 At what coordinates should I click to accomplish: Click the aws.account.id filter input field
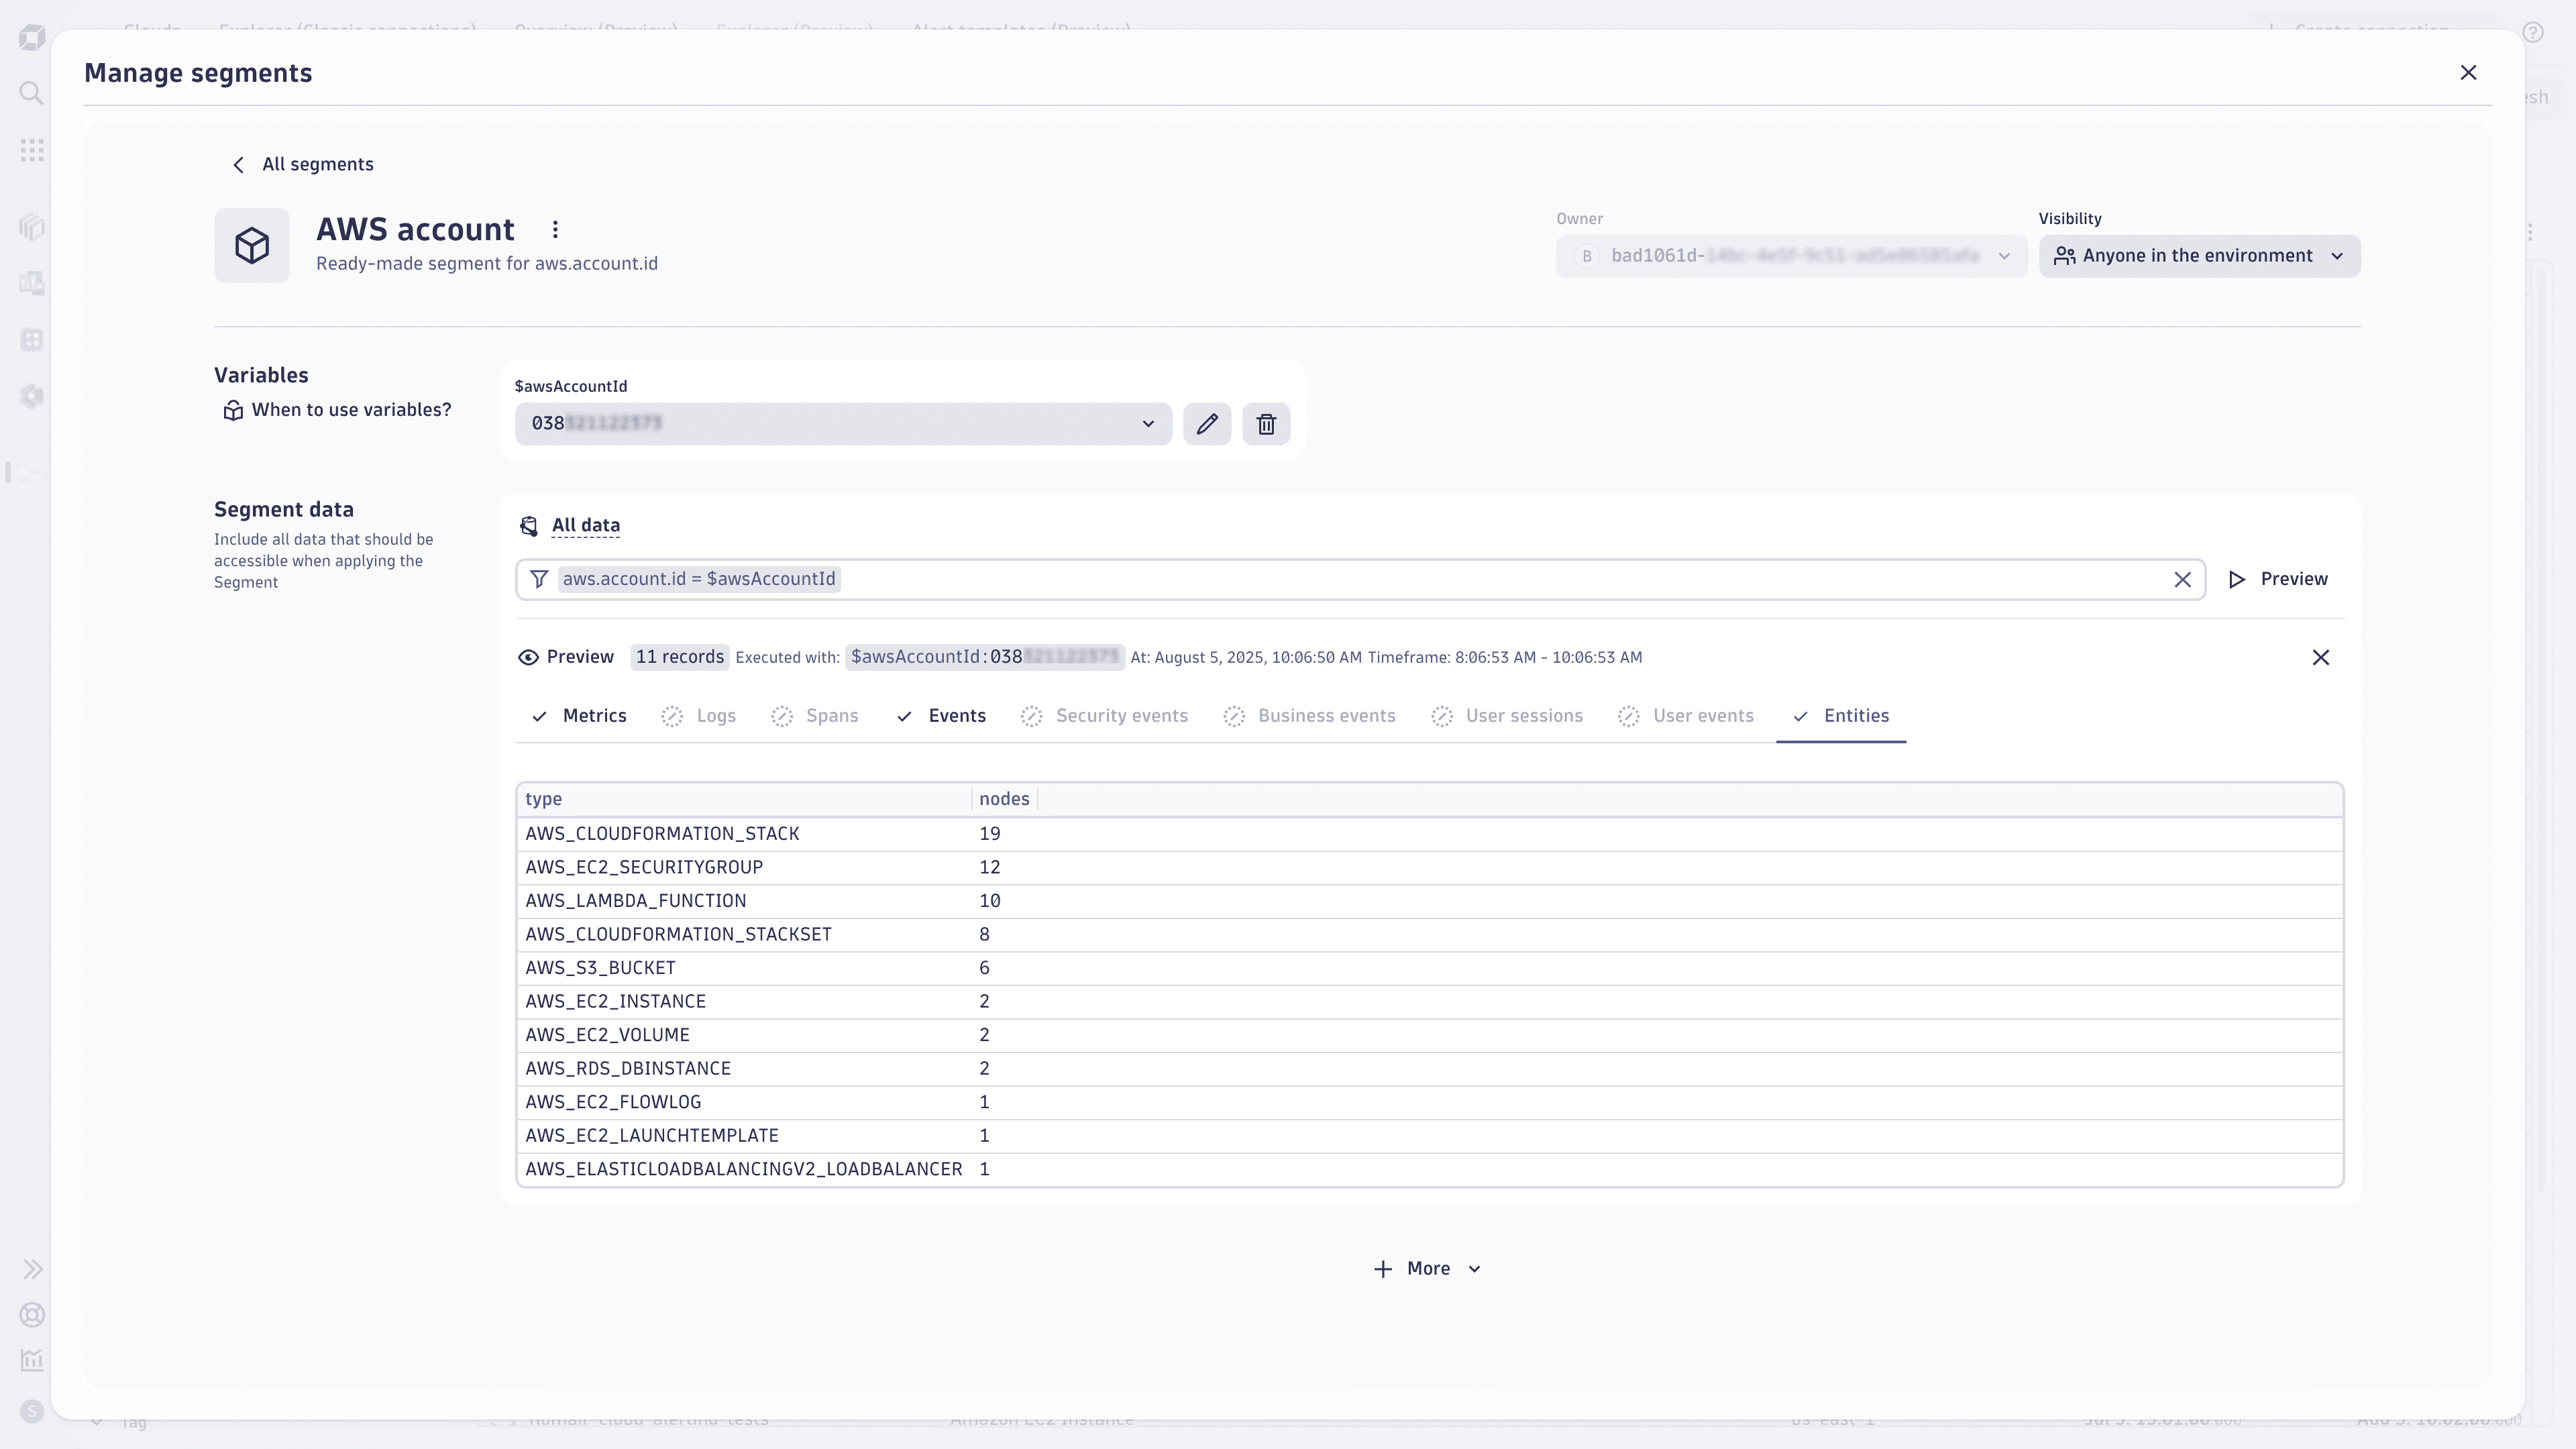(x=1360, y=580)
